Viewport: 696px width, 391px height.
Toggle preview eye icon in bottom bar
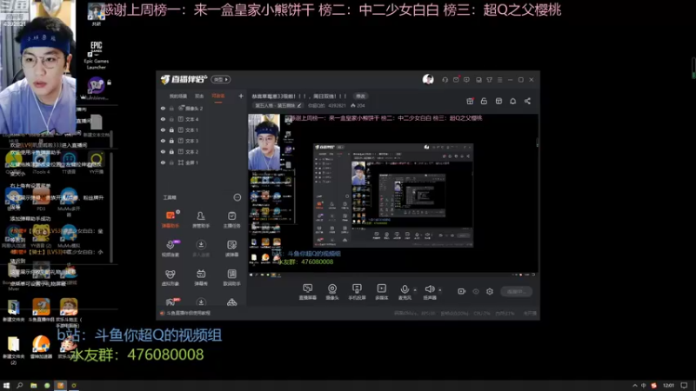click(x=476, y=291)
